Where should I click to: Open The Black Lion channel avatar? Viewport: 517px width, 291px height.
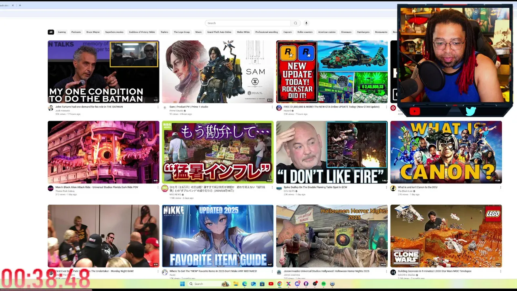[x=393, y=188]
